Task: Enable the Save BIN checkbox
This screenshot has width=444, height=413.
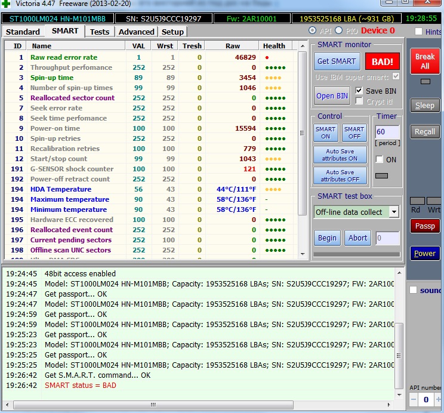Action: pos(359,91)
